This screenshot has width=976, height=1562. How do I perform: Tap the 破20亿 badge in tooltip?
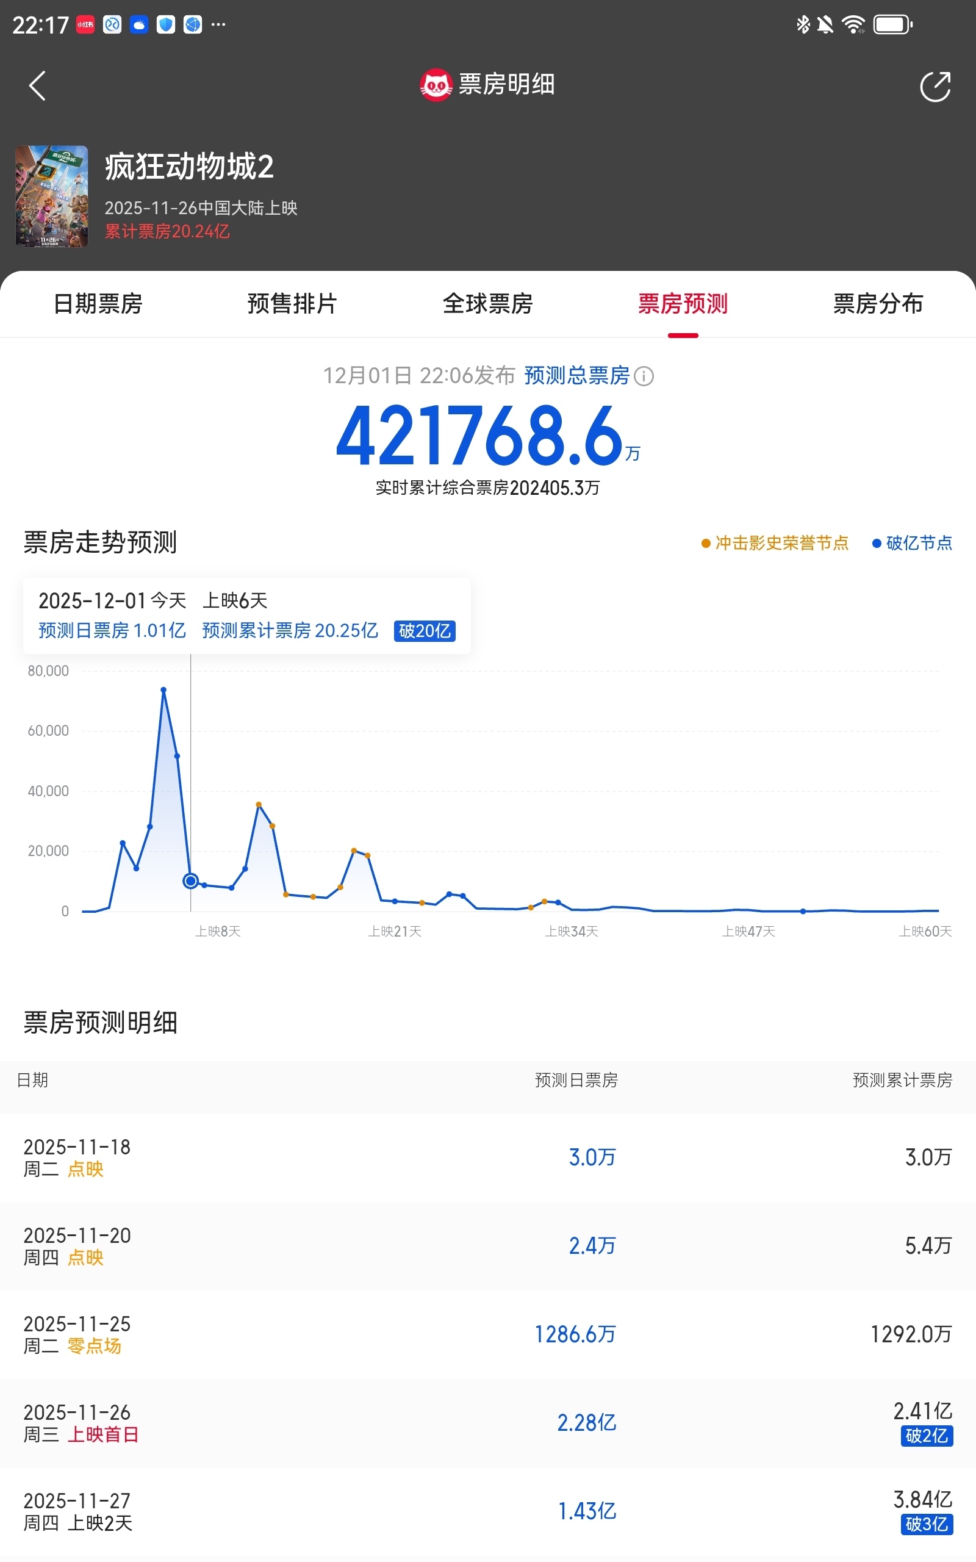[x=425, y=631]
